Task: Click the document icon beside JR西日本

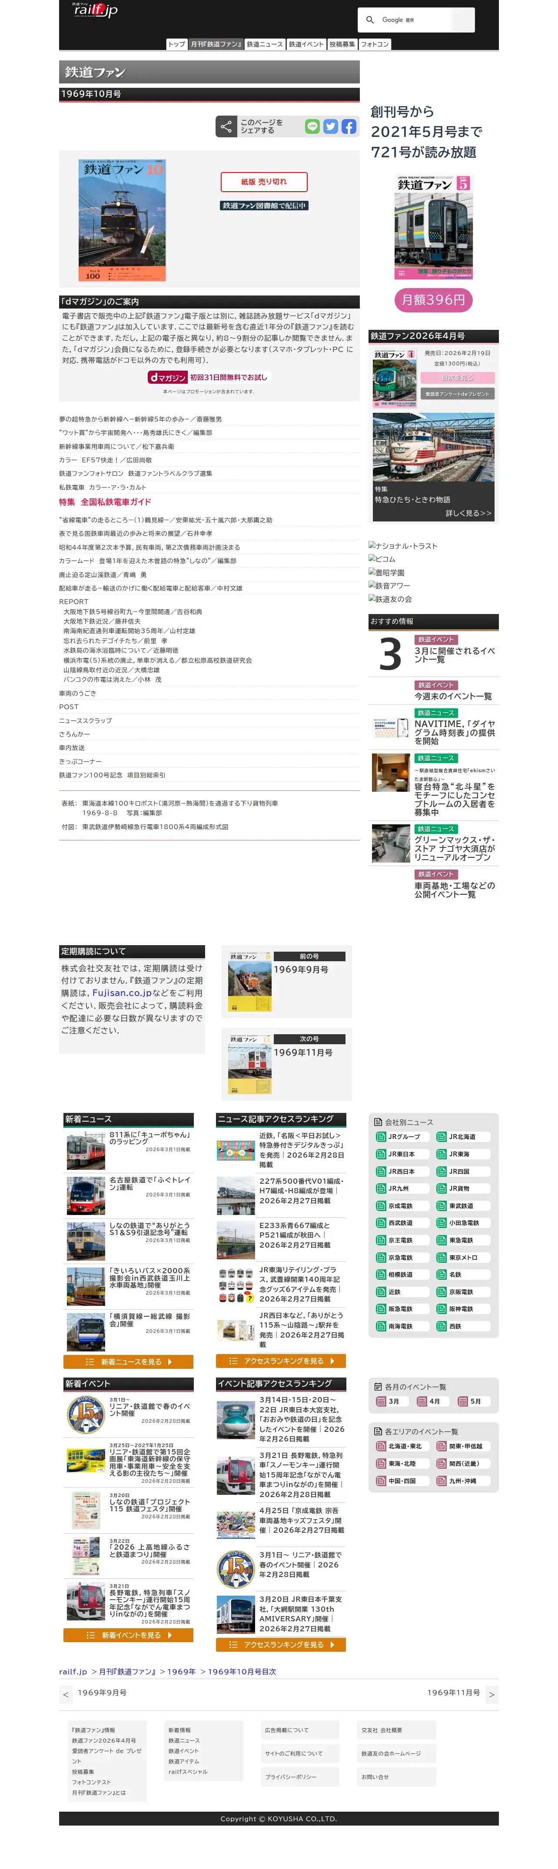Action: [x=381, y=1172]
